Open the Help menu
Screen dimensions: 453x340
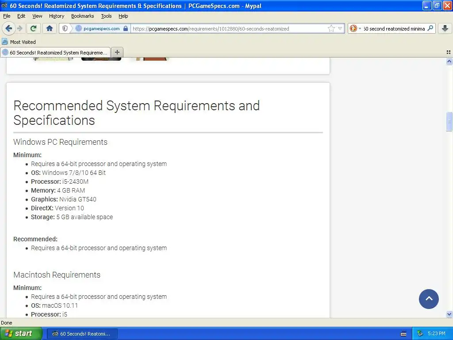(123, 16)
